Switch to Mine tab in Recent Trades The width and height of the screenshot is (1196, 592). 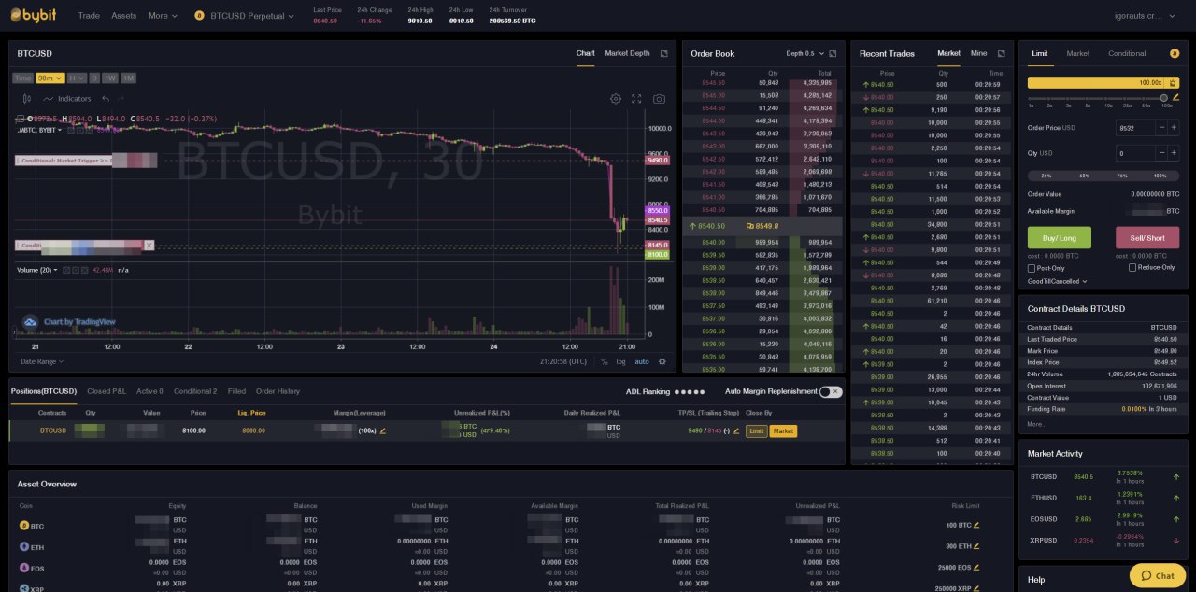tap(978, 53)
